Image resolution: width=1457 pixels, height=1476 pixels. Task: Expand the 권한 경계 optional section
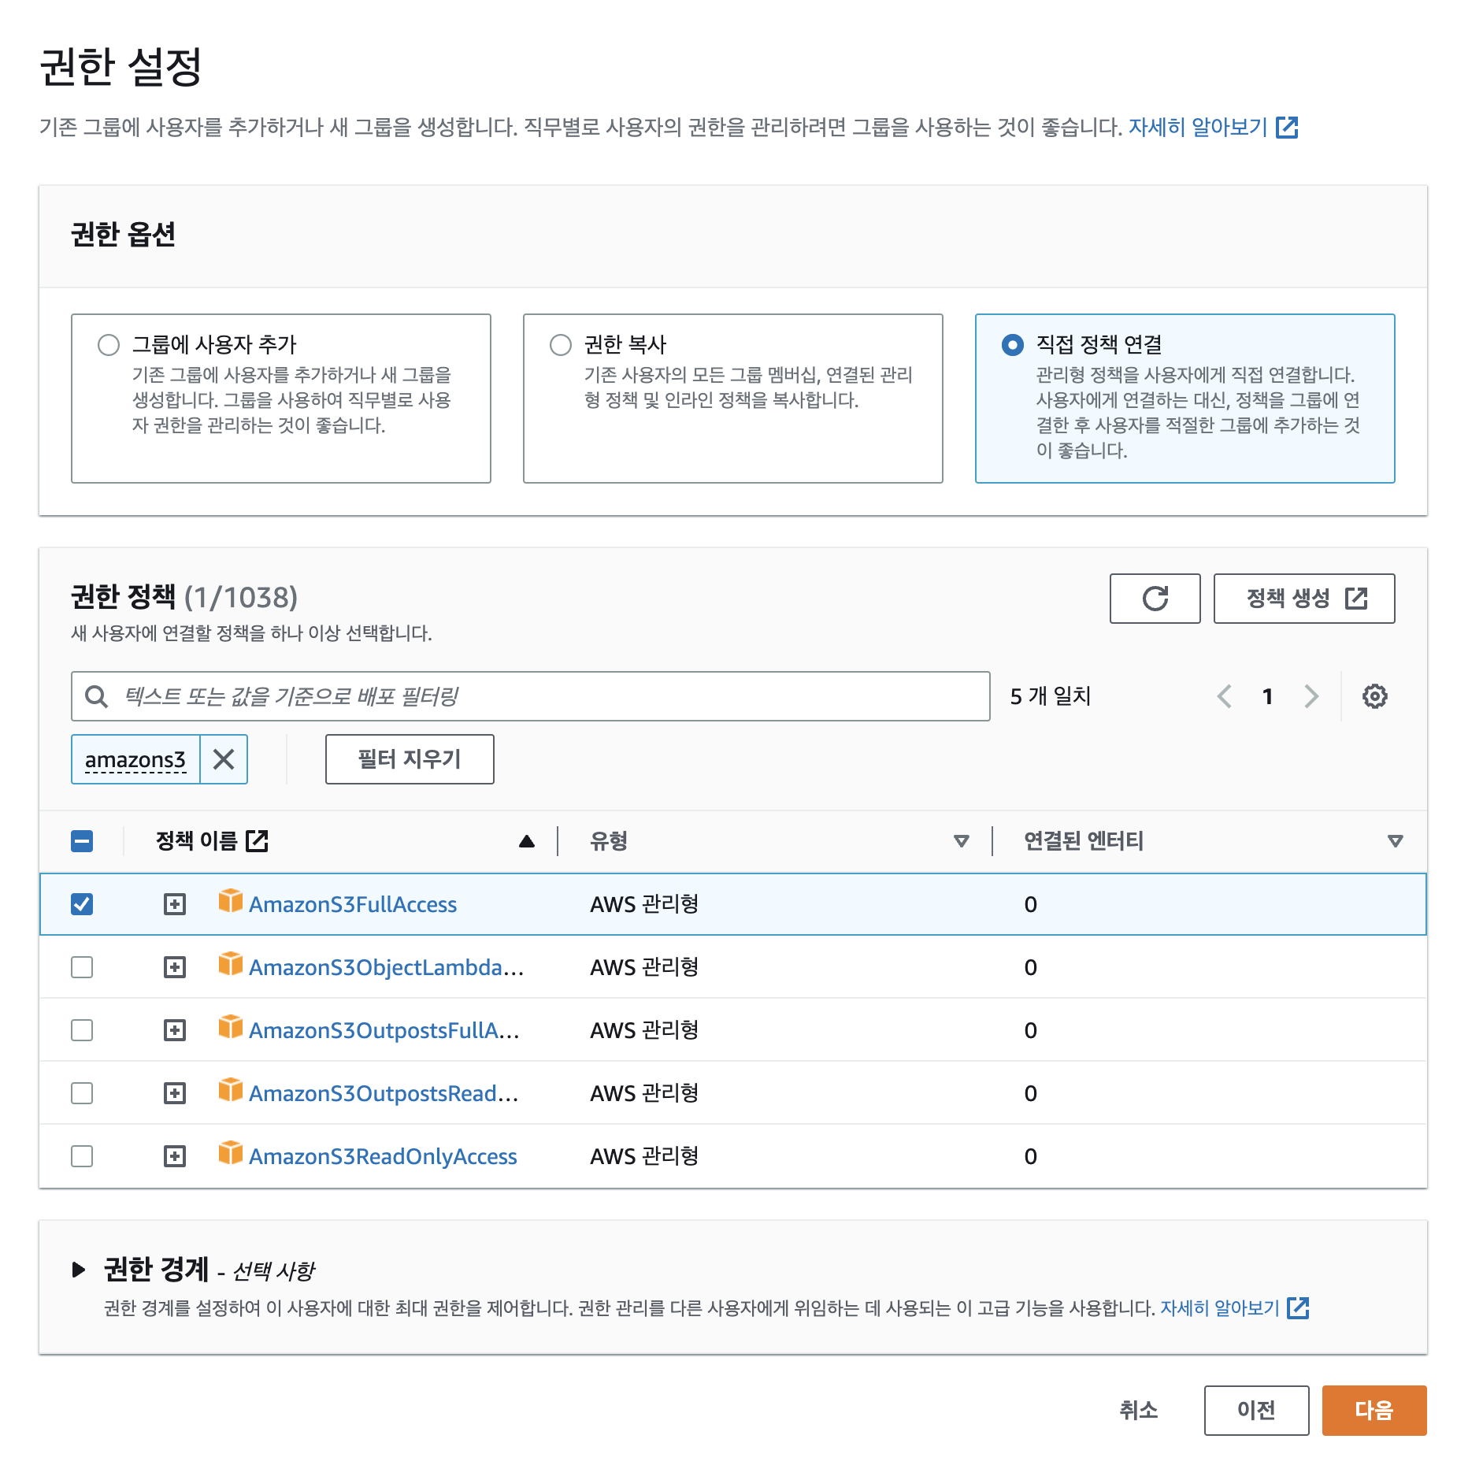[x=78, y=1270]
